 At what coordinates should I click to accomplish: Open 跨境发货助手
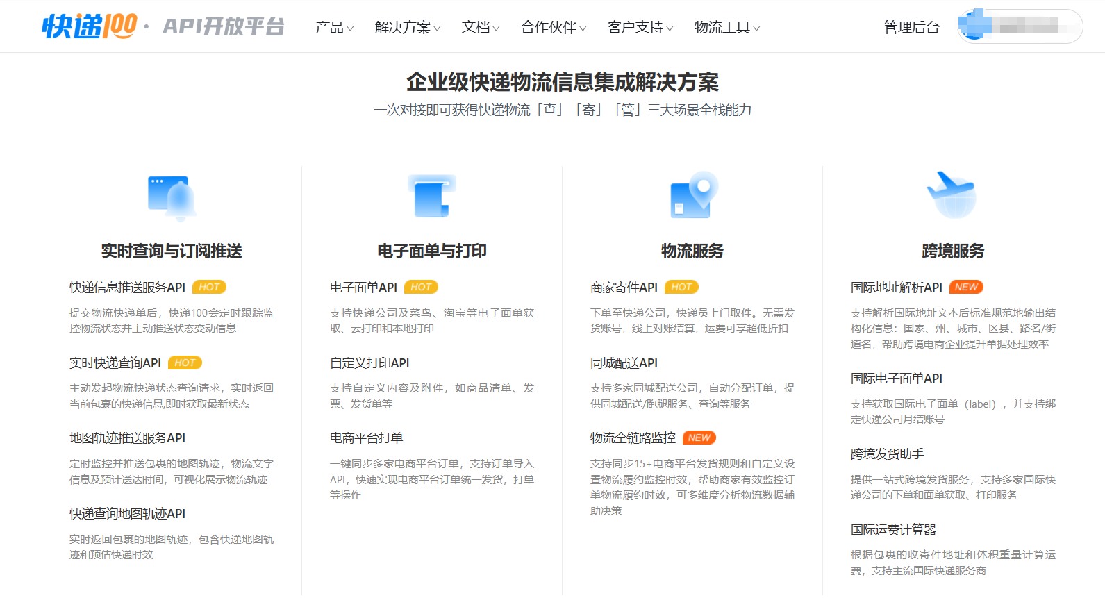pyautogui.click(x=888, y=454)
